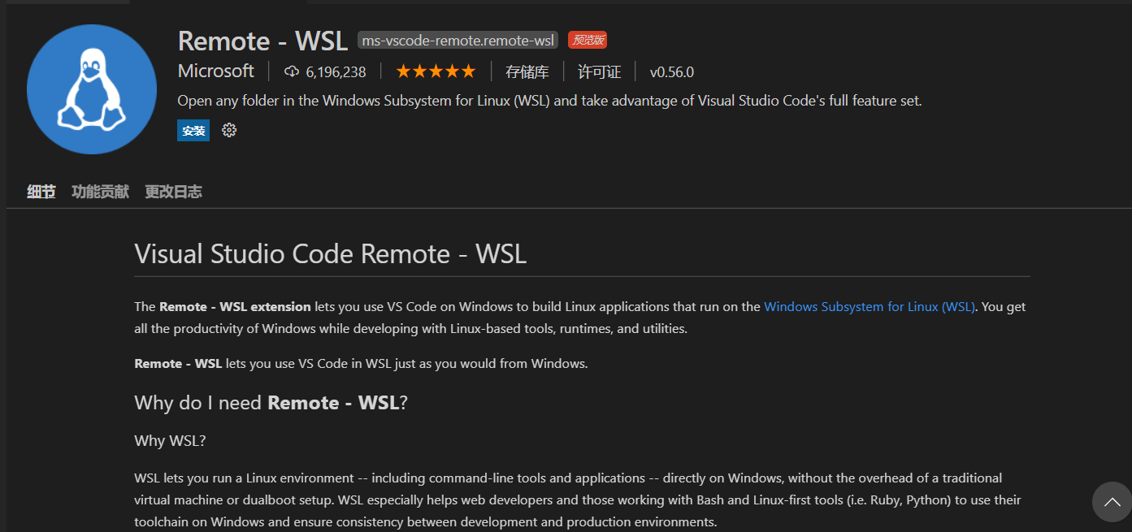Click the extension description 'Open any folder in...'
1132x532 pixels.
tap(549, 101)
